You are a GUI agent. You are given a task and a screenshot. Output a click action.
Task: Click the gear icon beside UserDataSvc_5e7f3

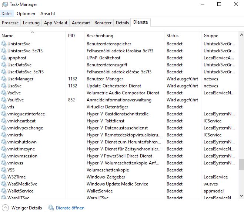[x=4, y=72]
